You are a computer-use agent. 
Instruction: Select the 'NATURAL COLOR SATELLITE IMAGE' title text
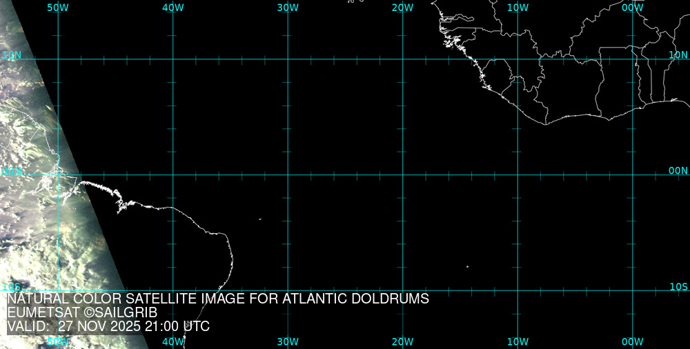click(218, 299)
